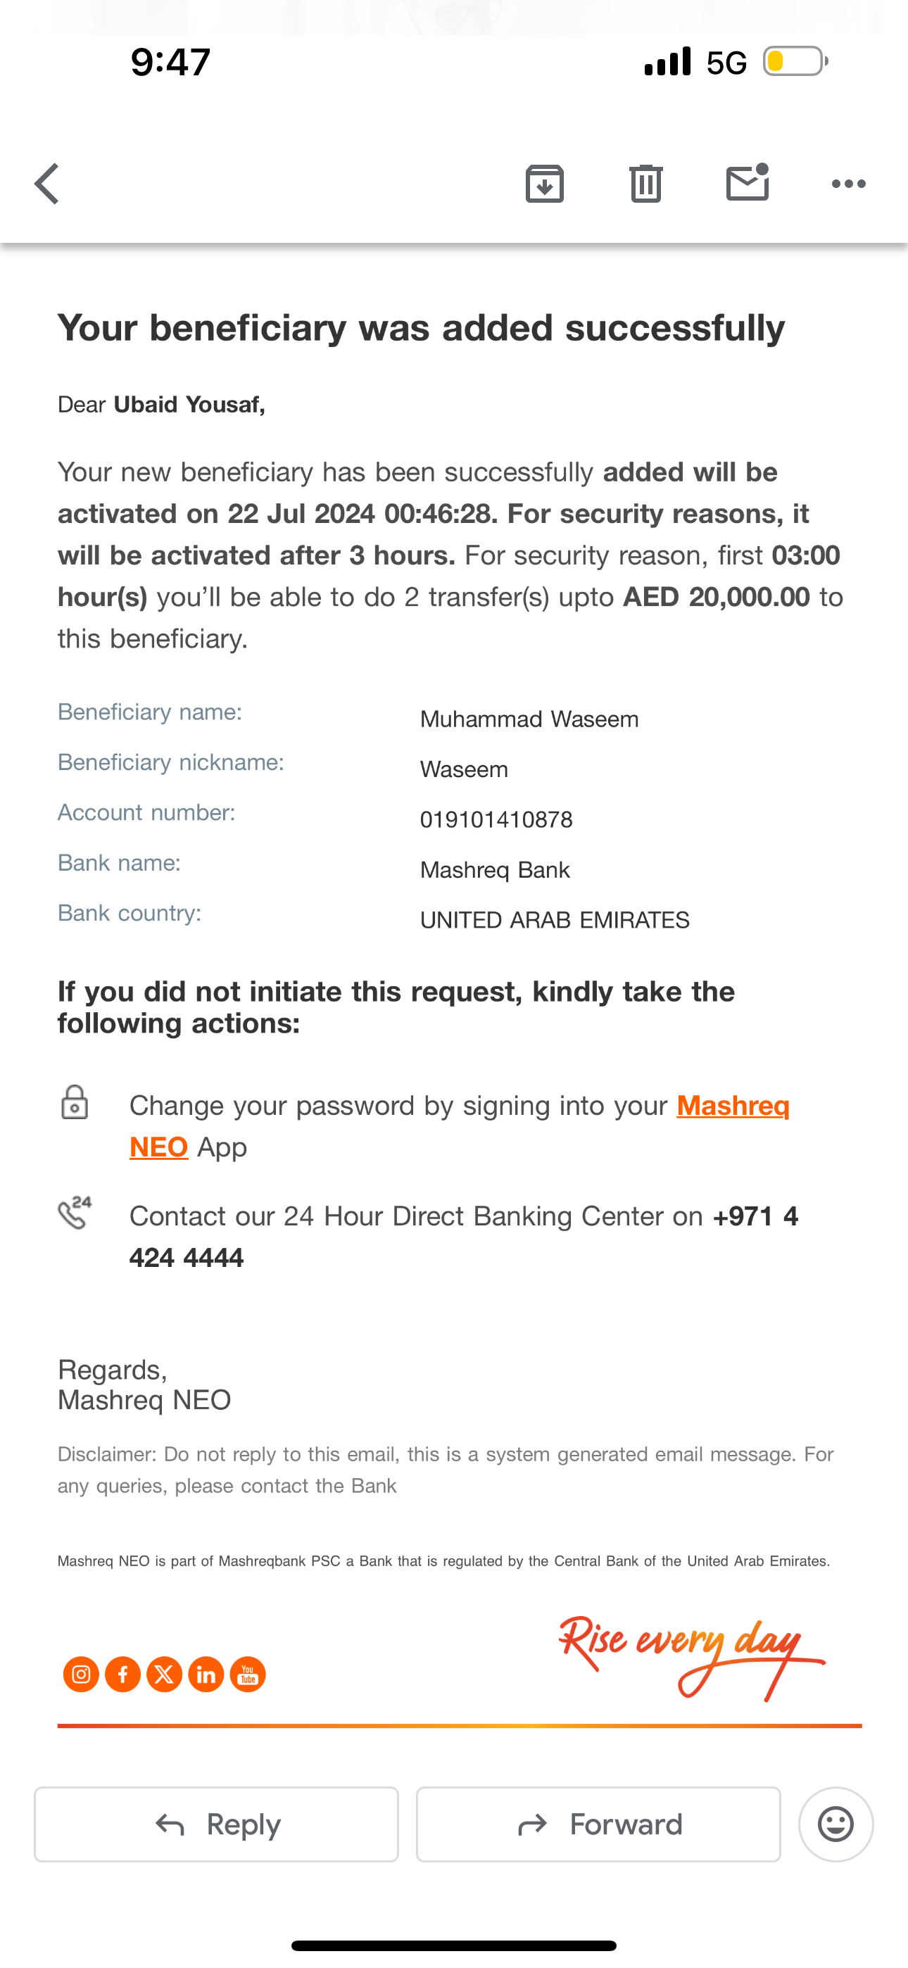Screen dimensions: 908x1968
Task: Open the Mashreq LinkedIn icon
Action: [x=206, y=1674]
